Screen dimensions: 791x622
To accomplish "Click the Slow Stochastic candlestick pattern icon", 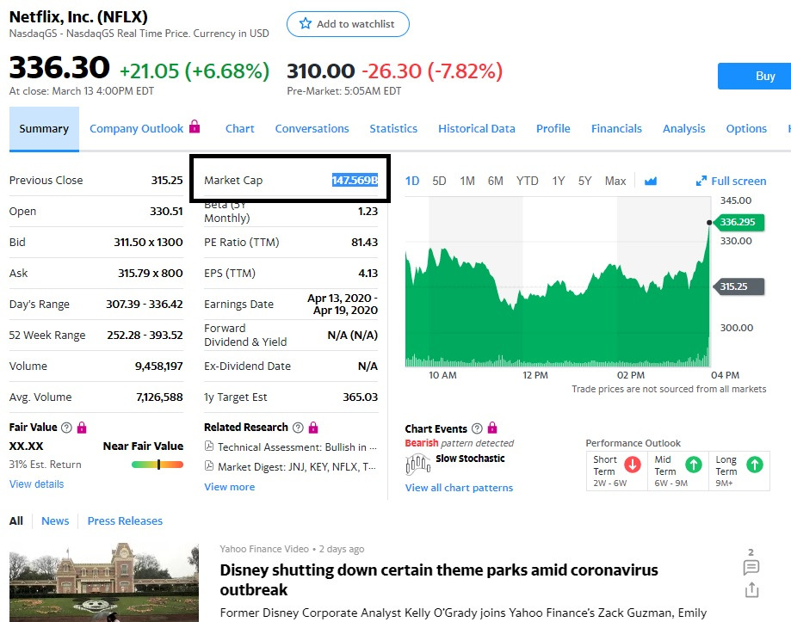I will pos(417,464).
